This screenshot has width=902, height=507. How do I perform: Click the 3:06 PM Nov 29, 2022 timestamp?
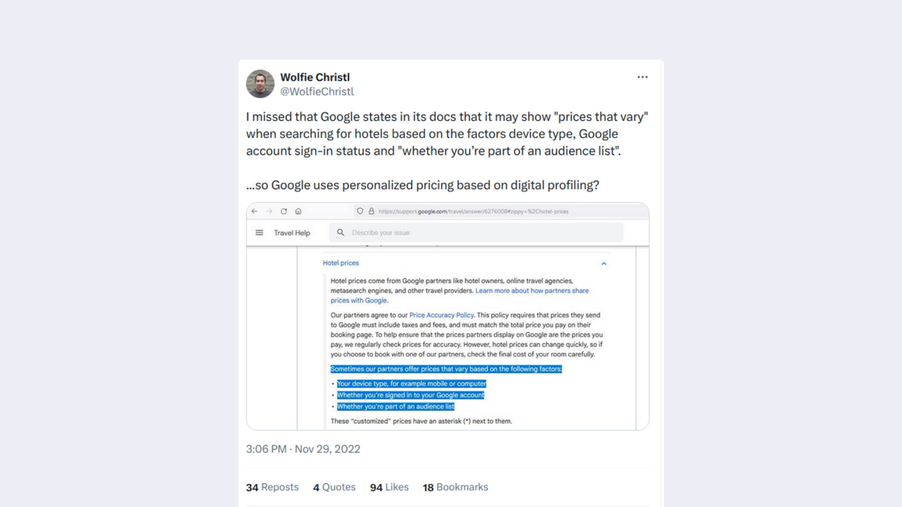coord(303,449)
